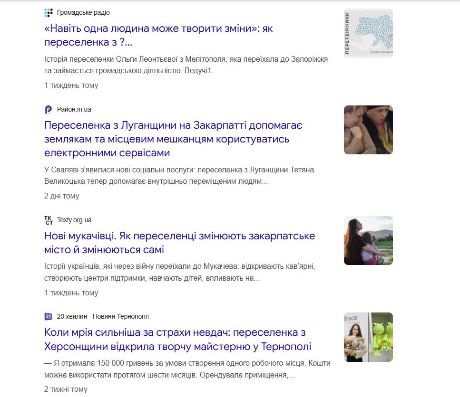Open the Коли мрія сильніша за страхи headline

177,340
